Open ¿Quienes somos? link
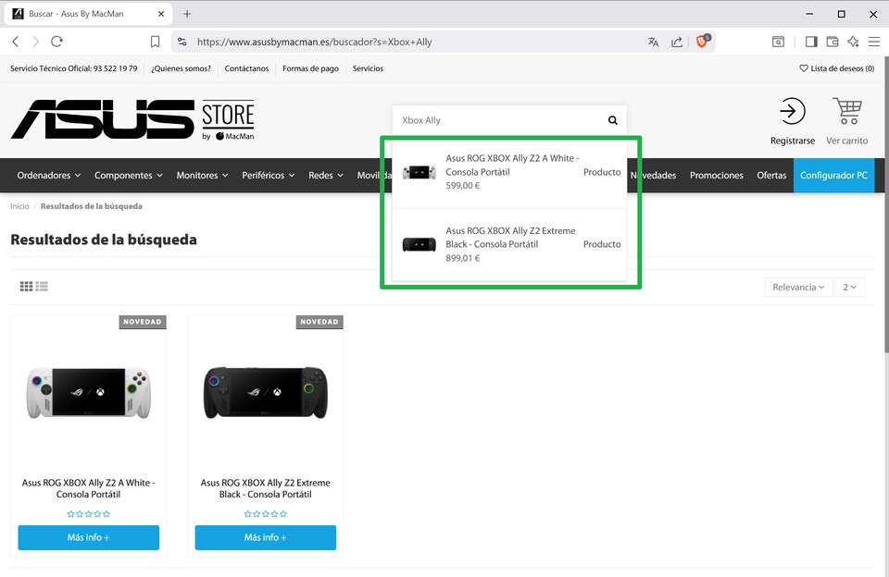The image size is (889, 577). (x=181, y=68)
